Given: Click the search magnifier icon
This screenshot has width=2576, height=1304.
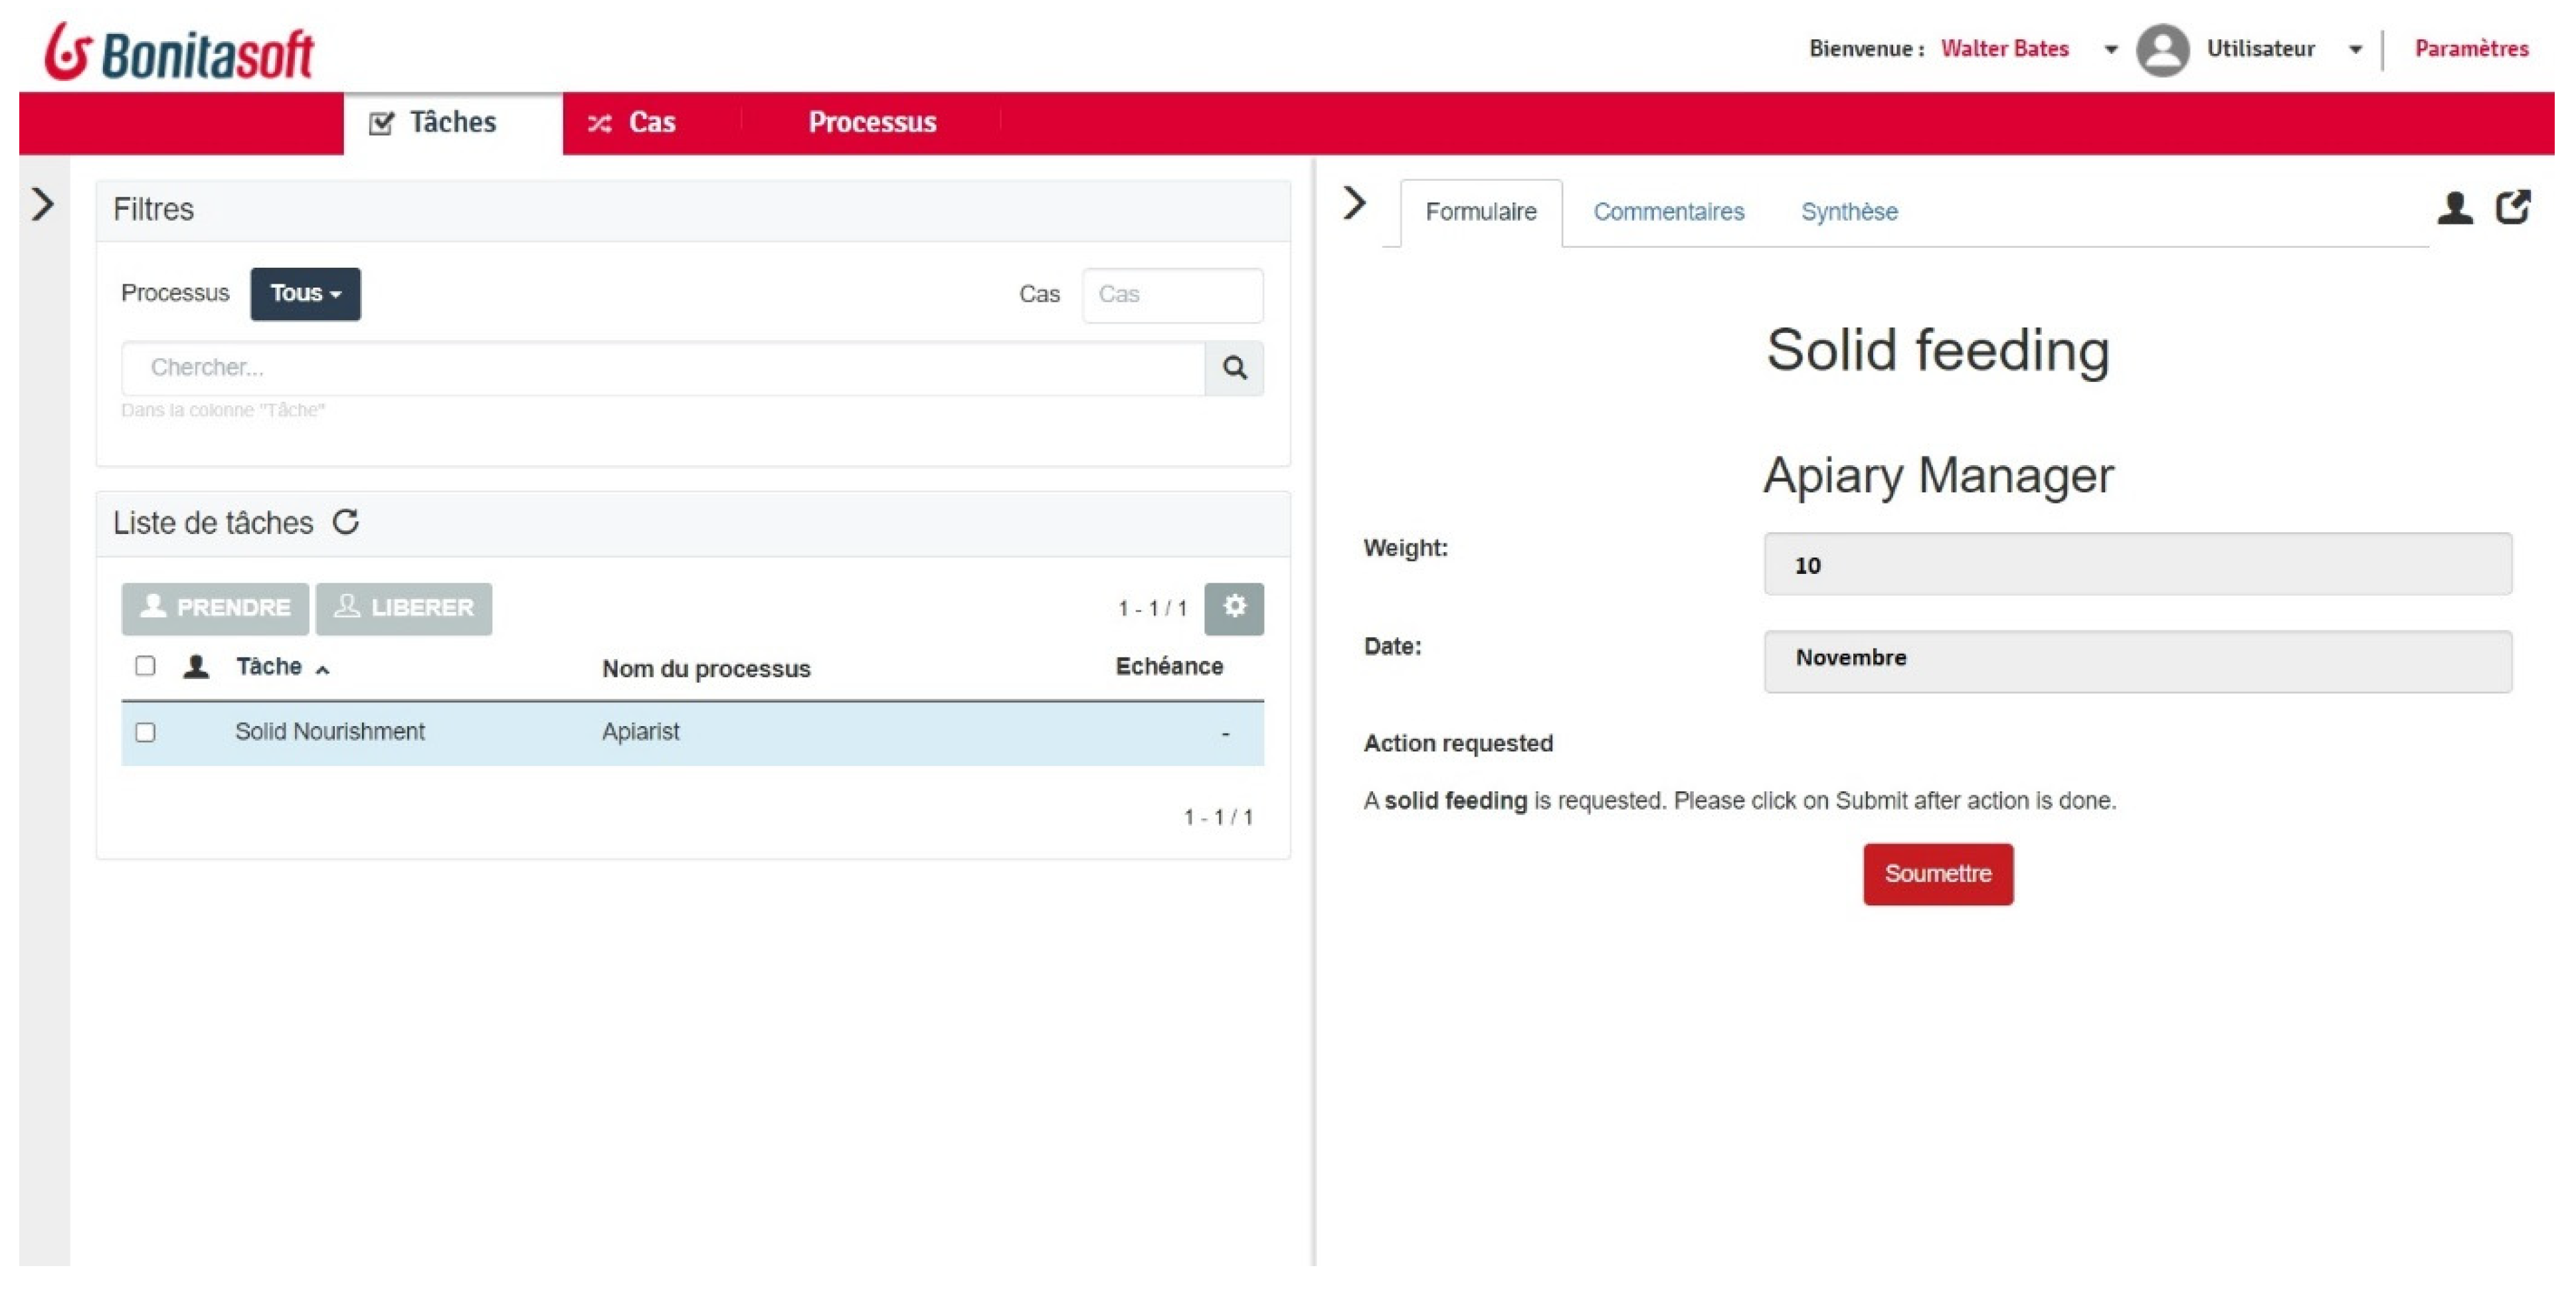Looking at the screenshot, I should (1234, 368).
